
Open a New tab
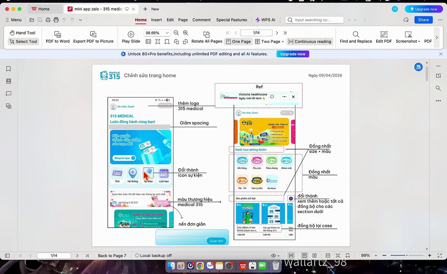point(151,9)
